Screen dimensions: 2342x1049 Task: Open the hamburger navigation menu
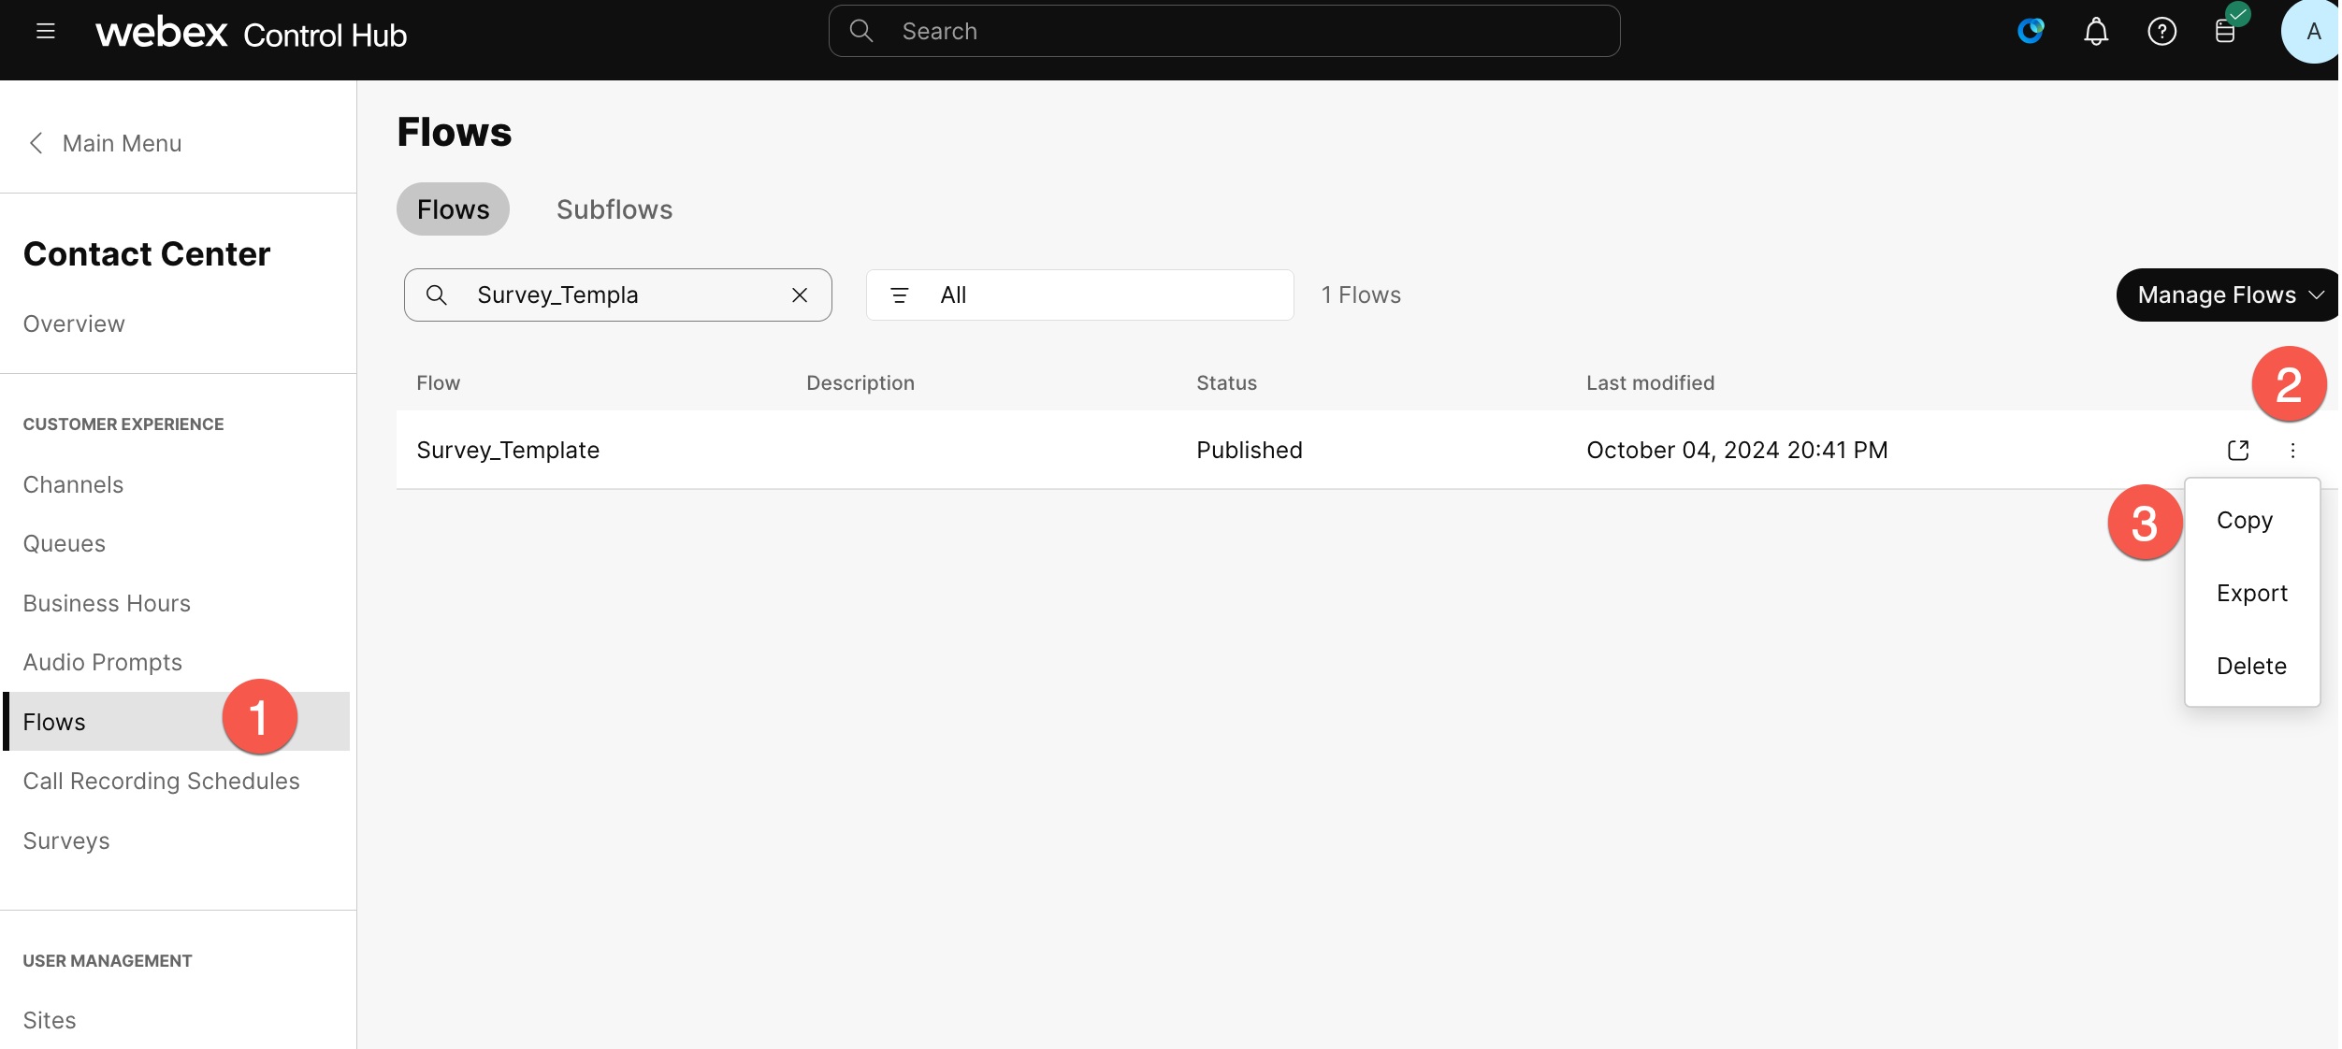45,32
